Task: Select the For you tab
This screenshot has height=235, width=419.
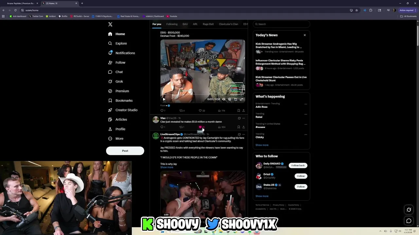Action: pyautogui.click(x=157, y=24)
